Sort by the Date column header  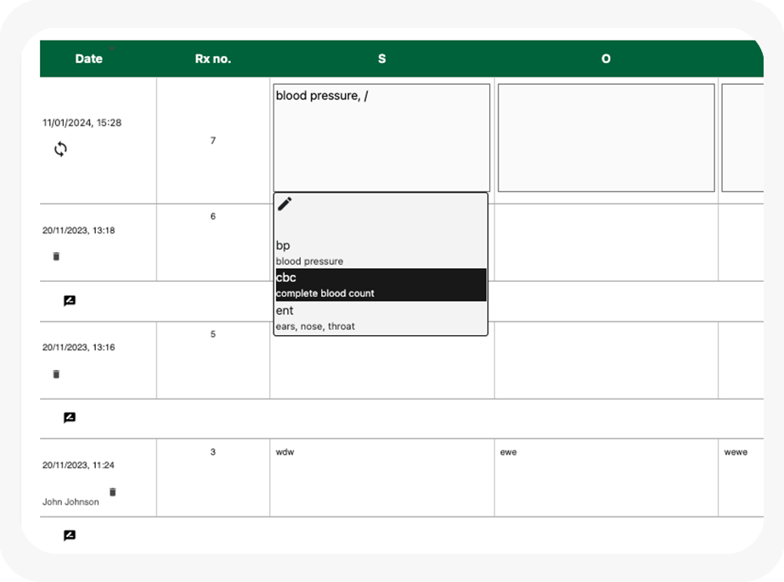click(89, 59)
